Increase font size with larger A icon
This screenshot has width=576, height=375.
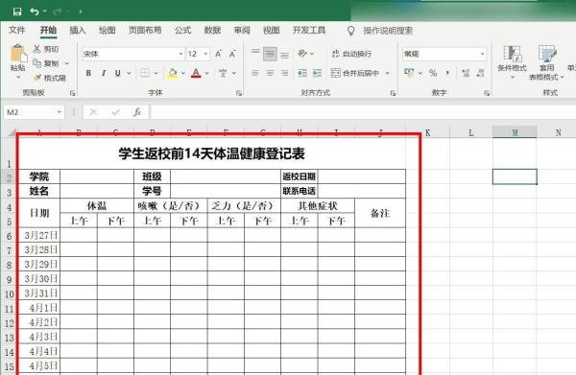tap(218, 54)
